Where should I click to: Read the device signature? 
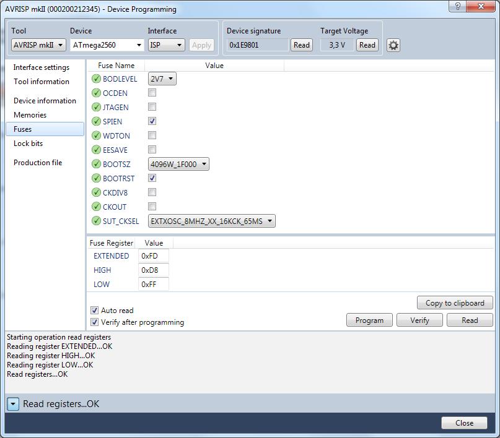pyautogui.click(x=302, y=45)
